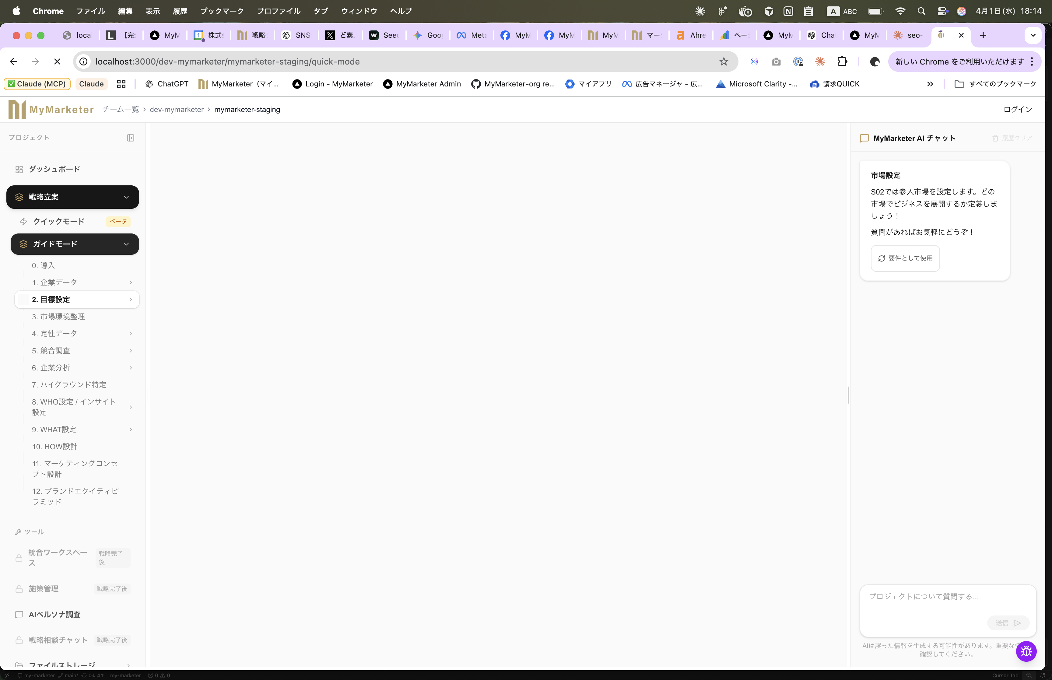Image resolution: width=1052 pixels, height=680 pixels.
Task: Bookmark this page with the star icon
Action: (x=724, y=61)
